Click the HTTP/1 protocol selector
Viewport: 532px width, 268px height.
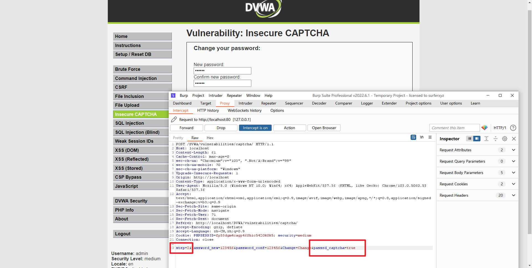coord(500,128)
